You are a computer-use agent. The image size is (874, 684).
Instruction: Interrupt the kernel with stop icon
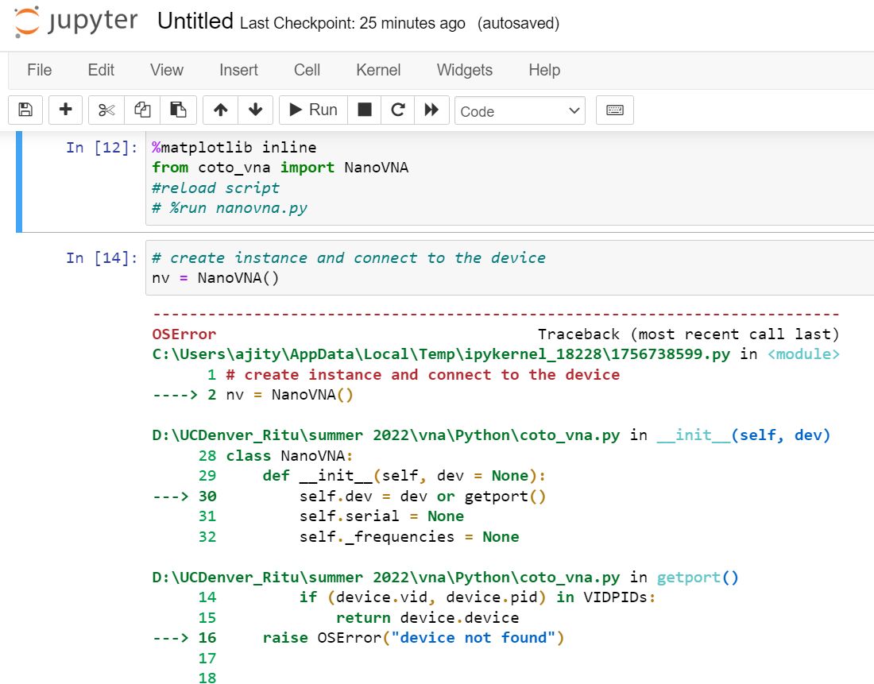pos(365,110)
